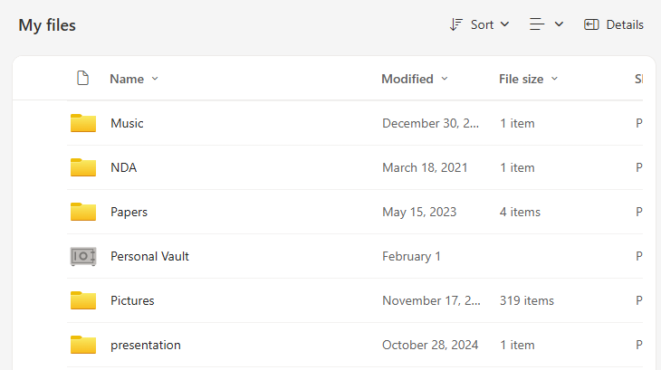
Task: Click the Music folder icon
Action: point(83,123)
